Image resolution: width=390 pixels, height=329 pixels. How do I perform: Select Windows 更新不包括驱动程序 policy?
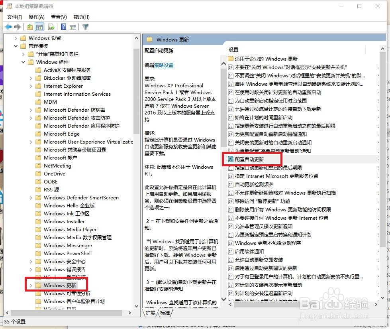(x=268, y=243)
